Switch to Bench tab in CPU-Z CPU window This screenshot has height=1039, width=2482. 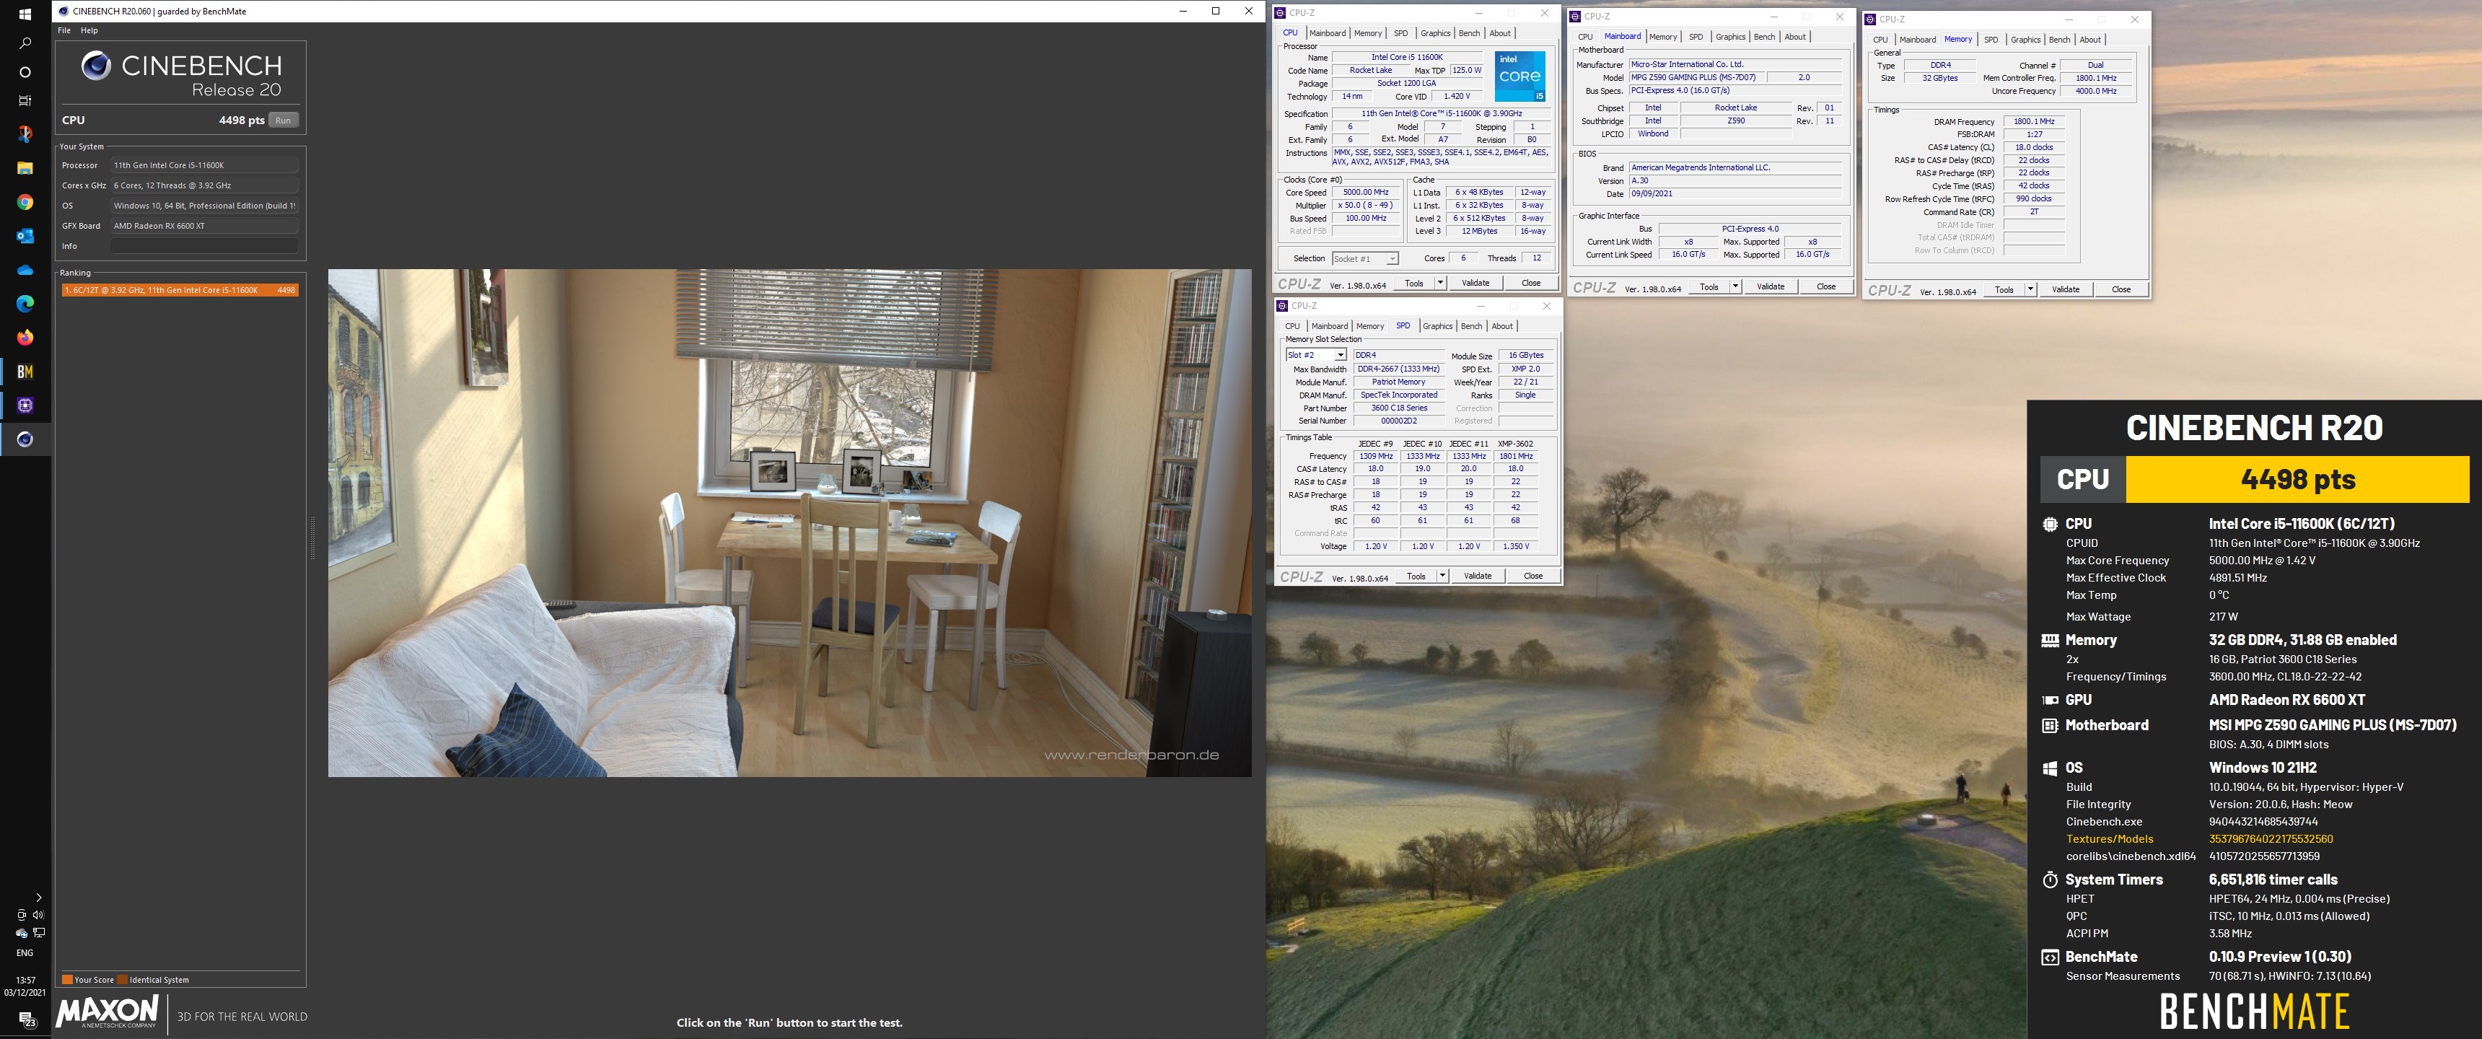click(x=1469, y=34)
